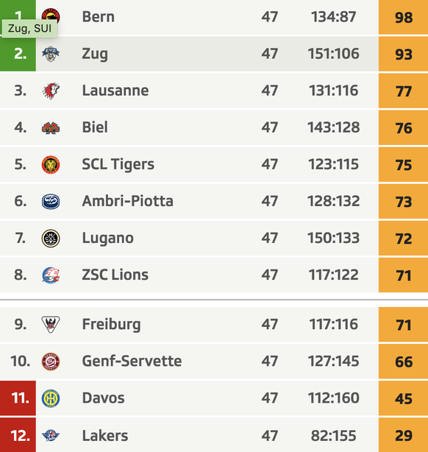Click the Genf-Servette team logo

click(51, 361)
